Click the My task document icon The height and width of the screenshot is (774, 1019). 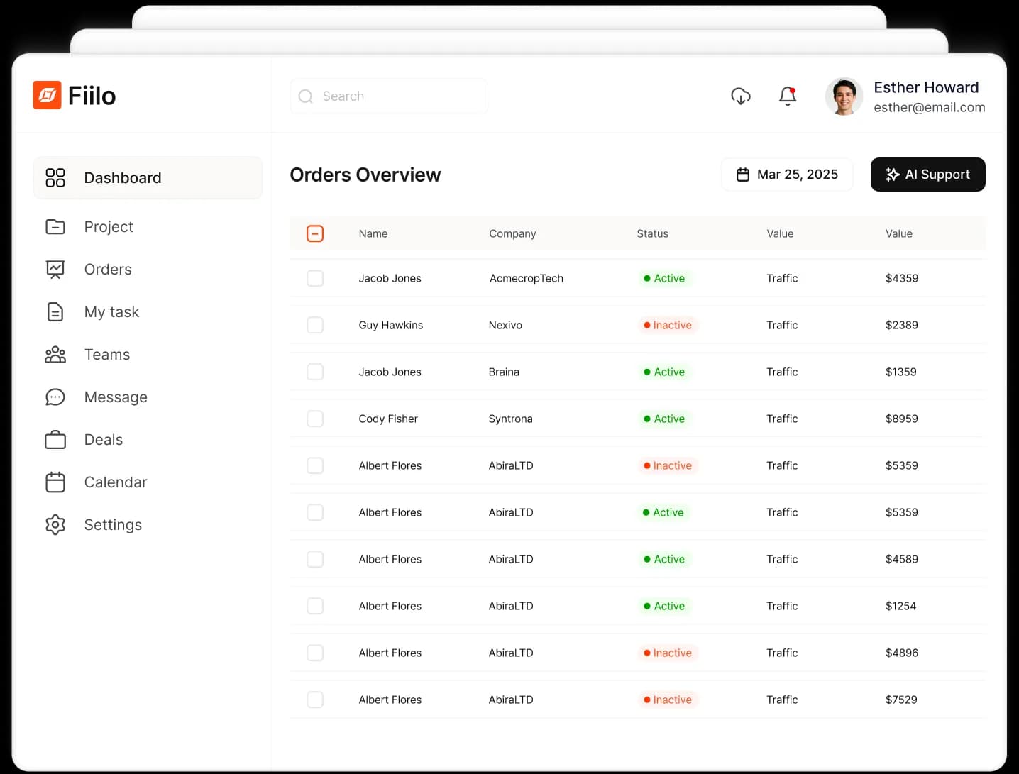(55, 311)
